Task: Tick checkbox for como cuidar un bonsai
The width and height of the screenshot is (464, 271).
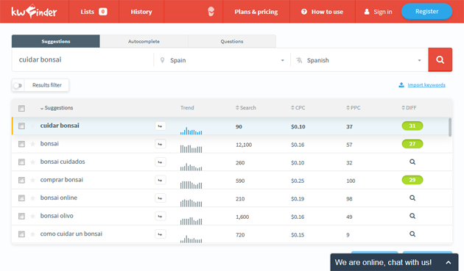Action: [x=21, y=234]
